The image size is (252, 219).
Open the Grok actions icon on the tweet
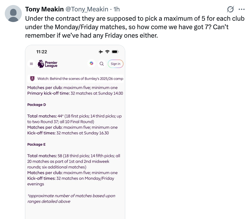point(230,10)
